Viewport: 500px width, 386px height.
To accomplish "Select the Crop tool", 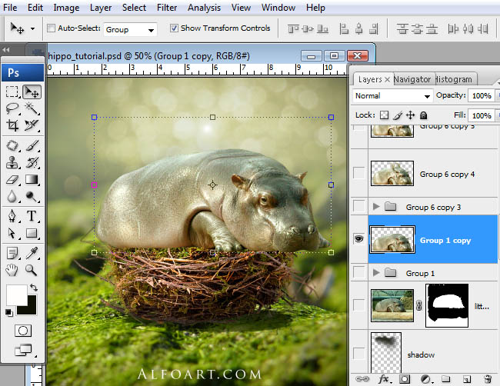I will [12, 125].
